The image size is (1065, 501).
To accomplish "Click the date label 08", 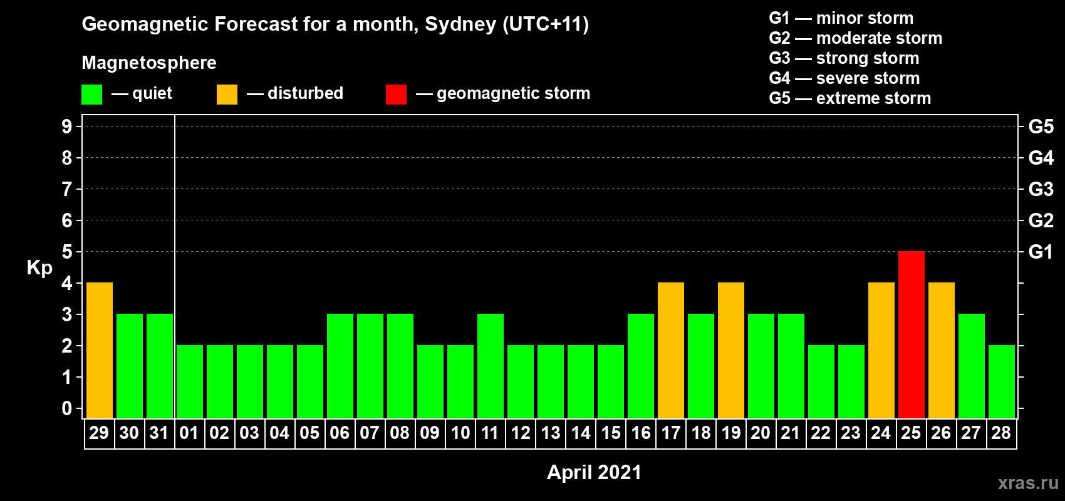I will click(x=400, y=433).
